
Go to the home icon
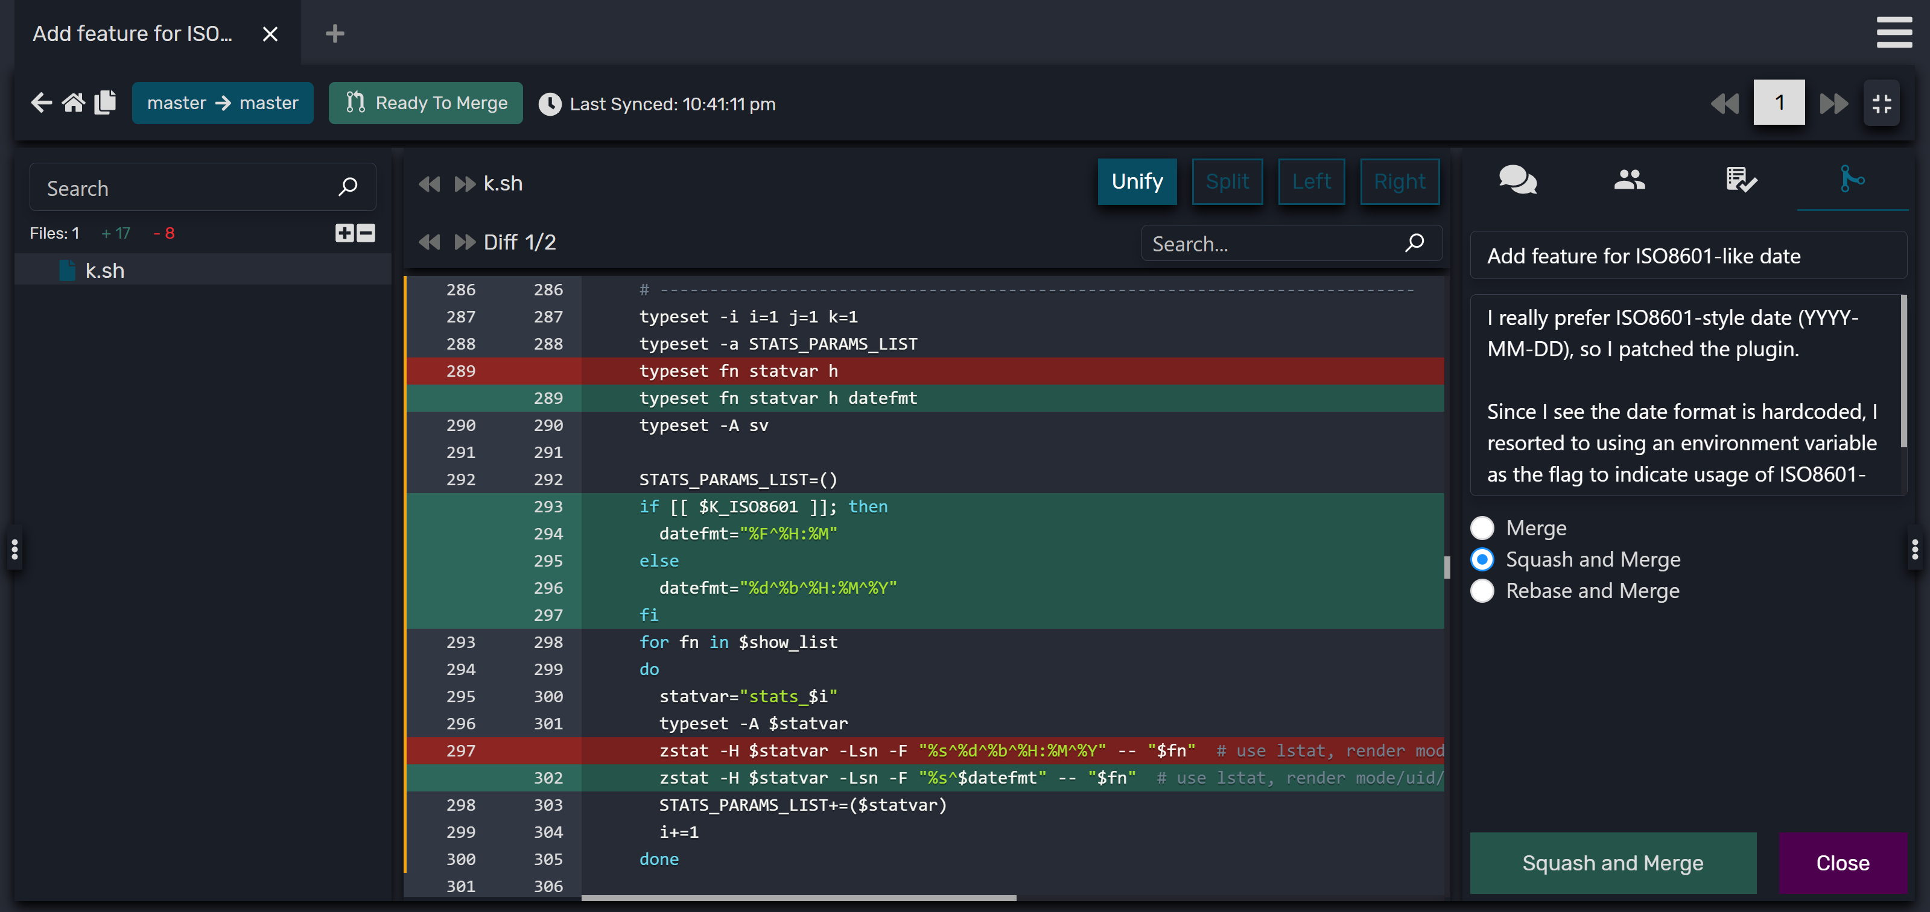pos(74,102)
